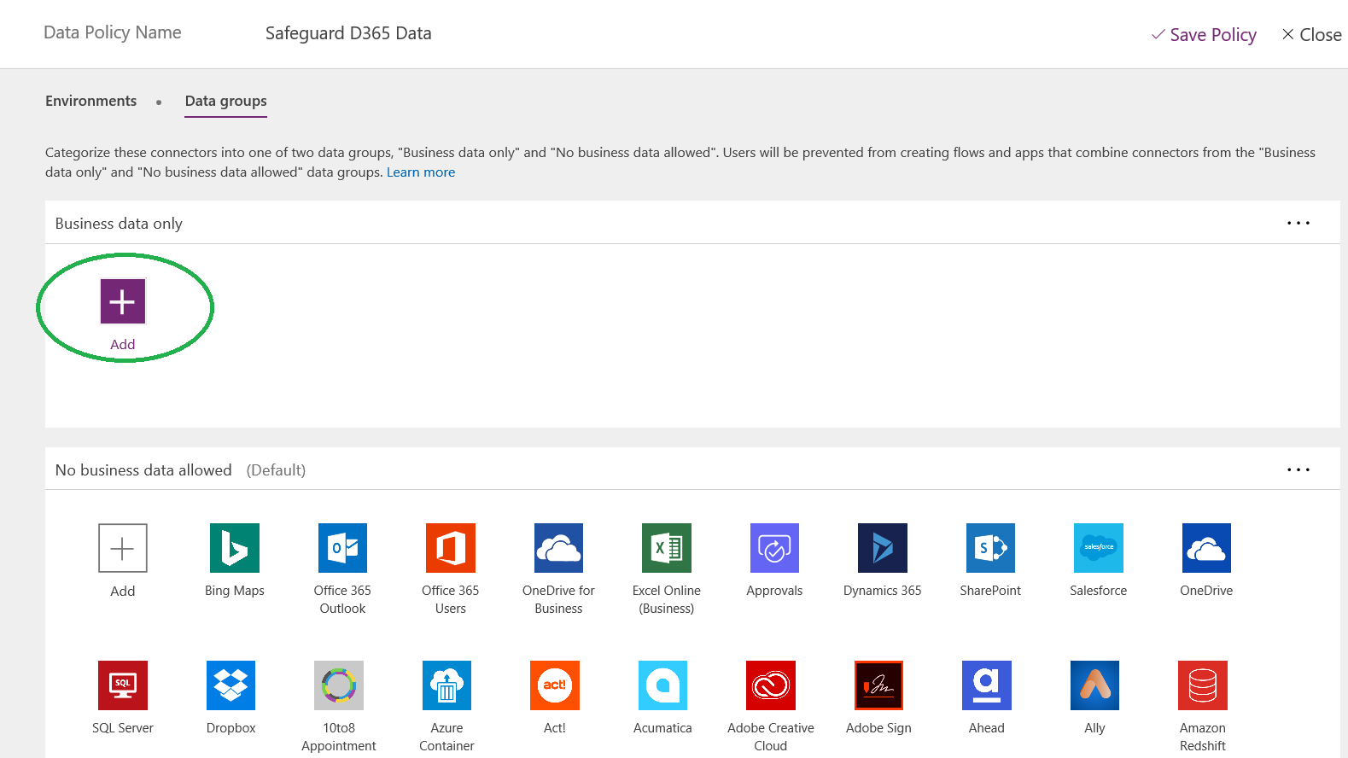Select the Bing Maps connector icon
This screenshot has height=758, width=1348.
pos(234,548)
